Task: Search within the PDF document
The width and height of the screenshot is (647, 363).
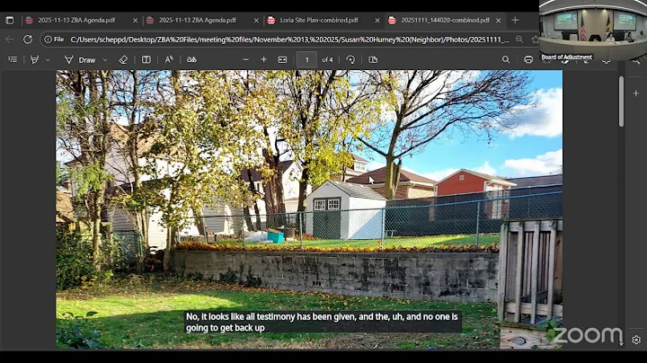Action: point(505,60)
